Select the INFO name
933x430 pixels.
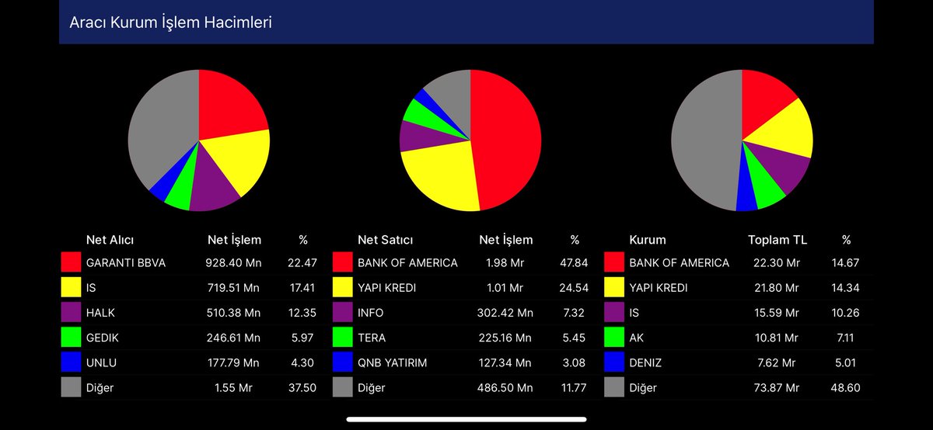tap(371, 313)
